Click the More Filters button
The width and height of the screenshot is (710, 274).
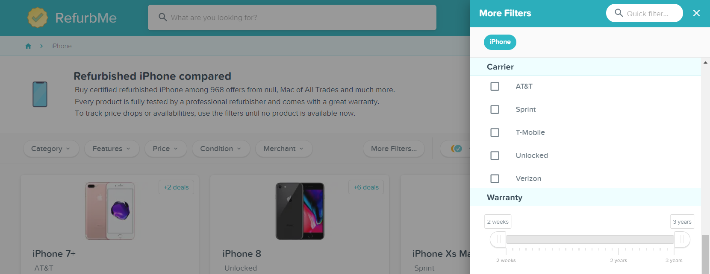(x=394, y=149)
